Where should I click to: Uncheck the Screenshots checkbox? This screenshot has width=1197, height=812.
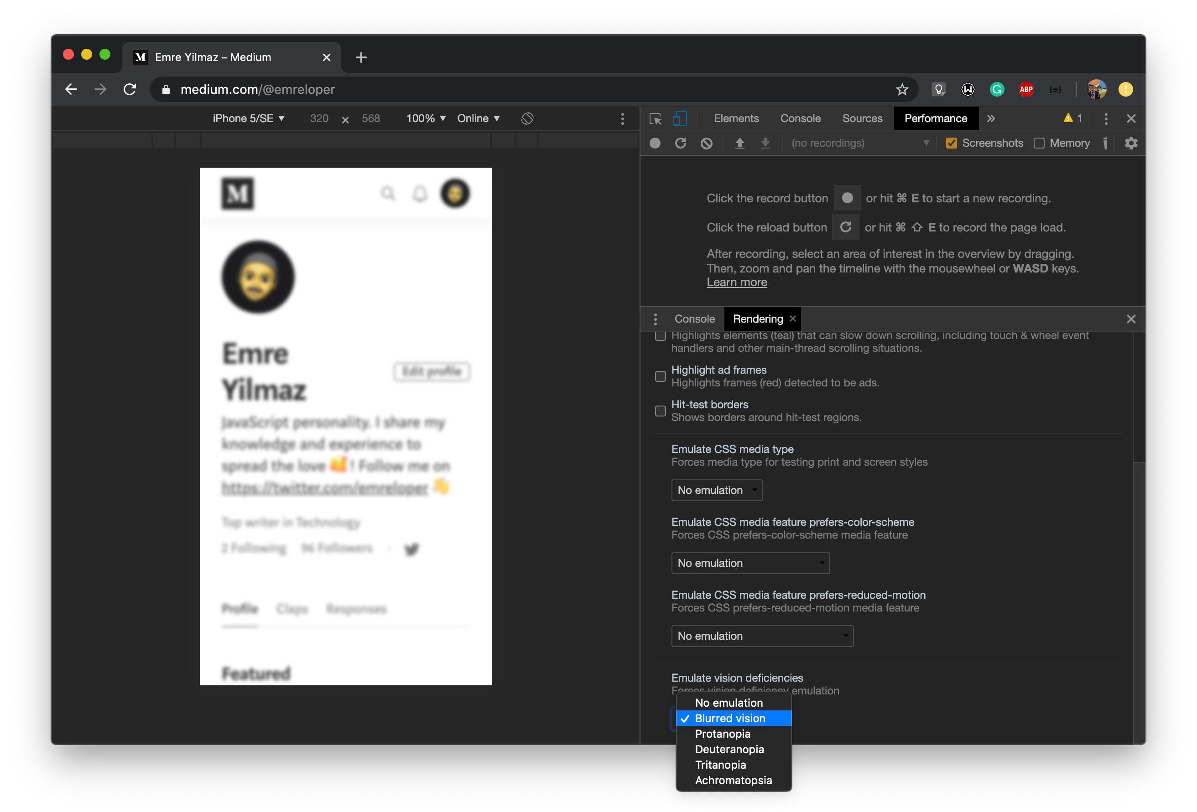(x=951, y=143)
